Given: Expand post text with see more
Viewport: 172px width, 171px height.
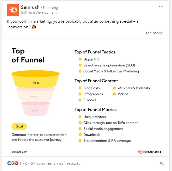Looking at the screenshot, I should pyautogui.click(x=152, y=33).
